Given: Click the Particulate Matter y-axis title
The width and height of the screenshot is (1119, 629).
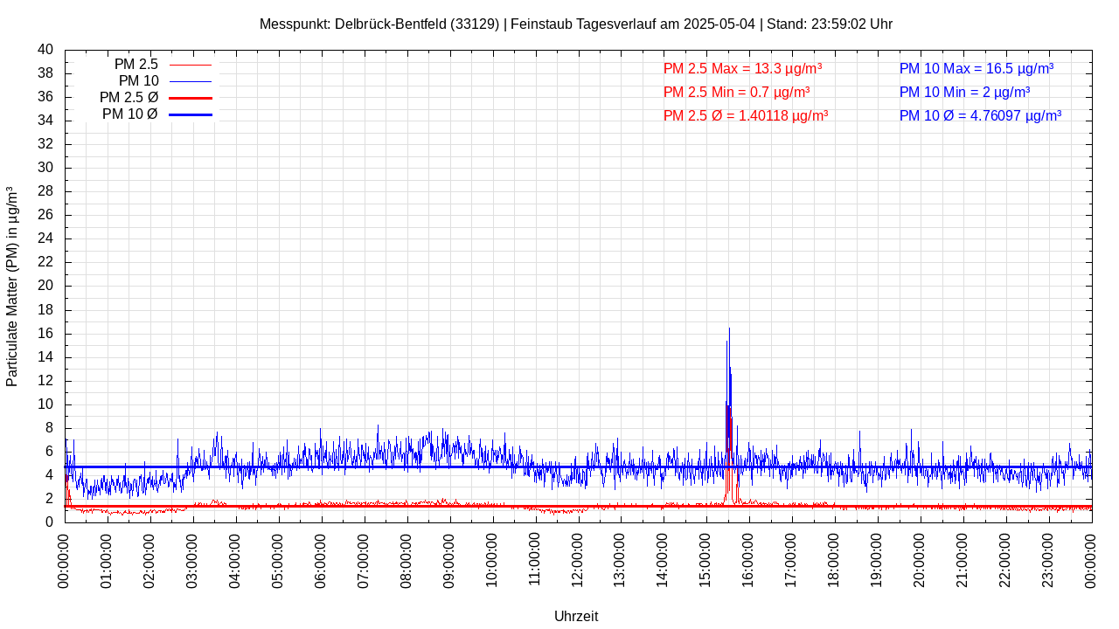Looking at the screenshot, I should pyautogui.click(x=12, y=287).
